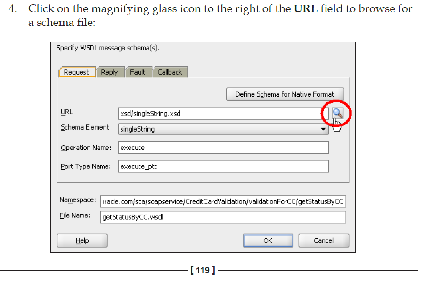The width and height of the screenshot is (432, 290).
Task: Click the Port Type Name execute_ptt field
Action: [x=223, y=166]
